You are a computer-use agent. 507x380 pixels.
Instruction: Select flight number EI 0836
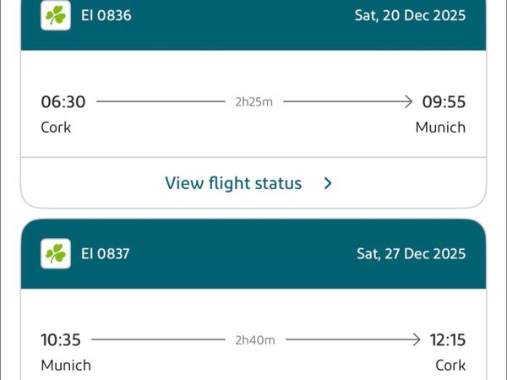tap(106, 16)
